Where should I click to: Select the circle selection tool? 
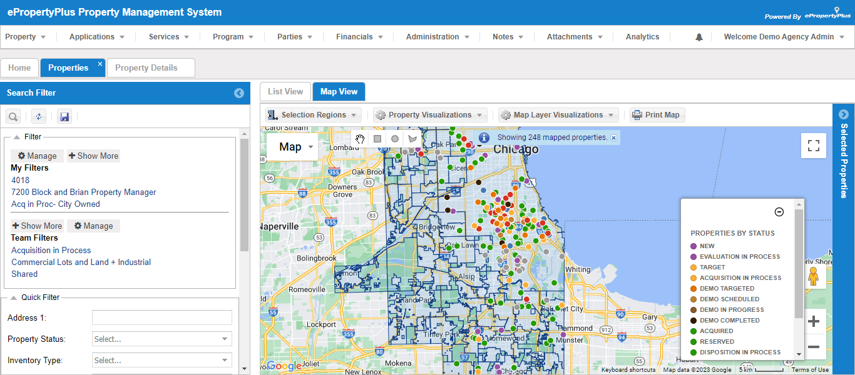(x=394, y=138)
